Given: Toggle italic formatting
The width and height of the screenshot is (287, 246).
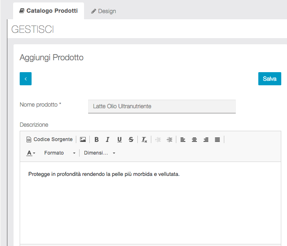Looking at the screenshot, I should pos(108,139).
